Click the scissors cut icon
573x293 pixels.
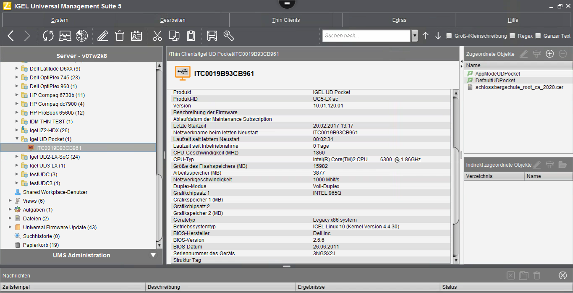pos(157,36)
